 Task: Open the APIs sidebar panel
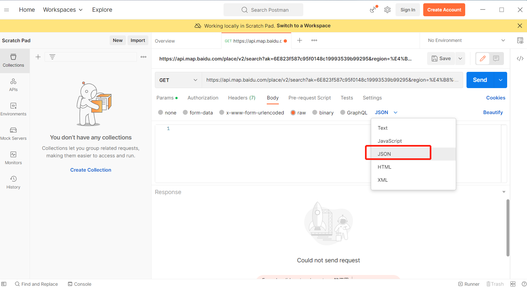point(13,85)
